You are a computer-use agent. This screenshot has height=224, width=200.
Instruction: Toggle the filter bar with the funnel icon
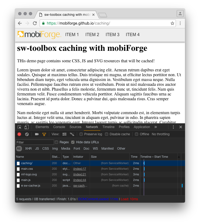[x=44, y=134]
